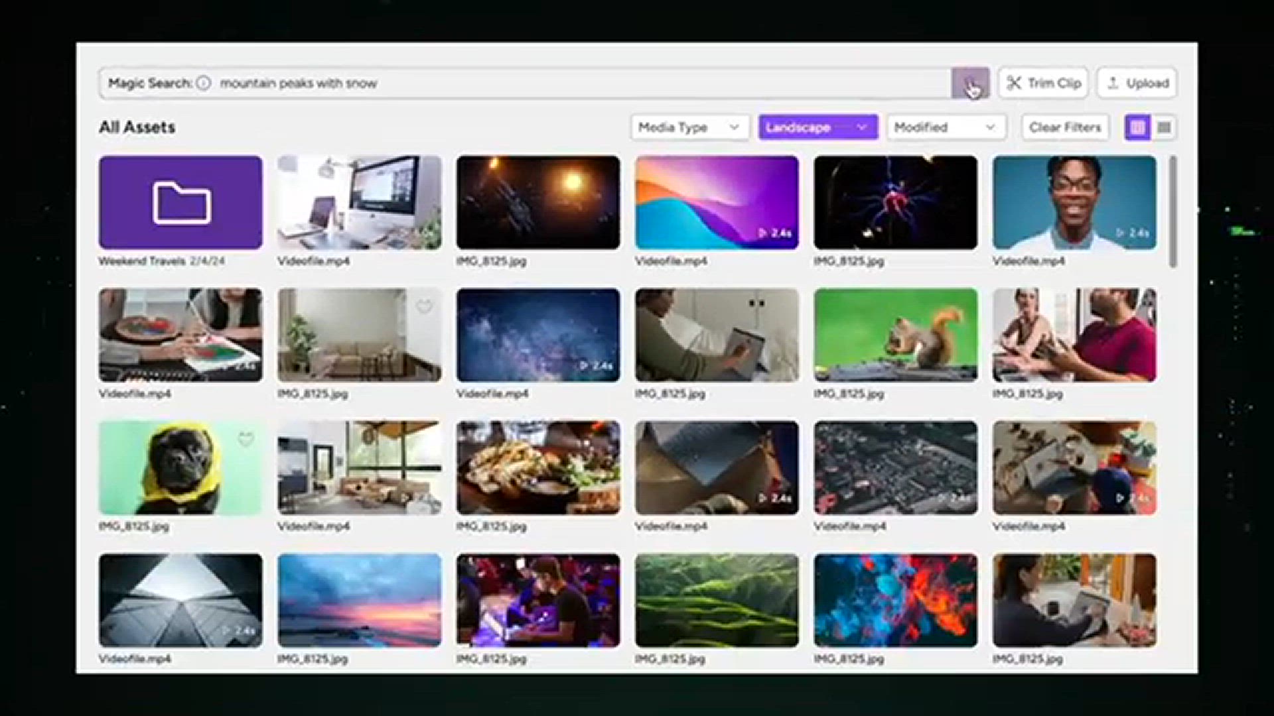The height and width of the screenshot is (716, 1274).
Task: Expand the Media Type dropdown
Action: [x=690, y=127]
